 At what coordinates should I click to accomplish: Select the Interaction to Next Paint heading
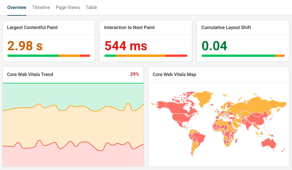pyautogui.click(x=129, y=28)
